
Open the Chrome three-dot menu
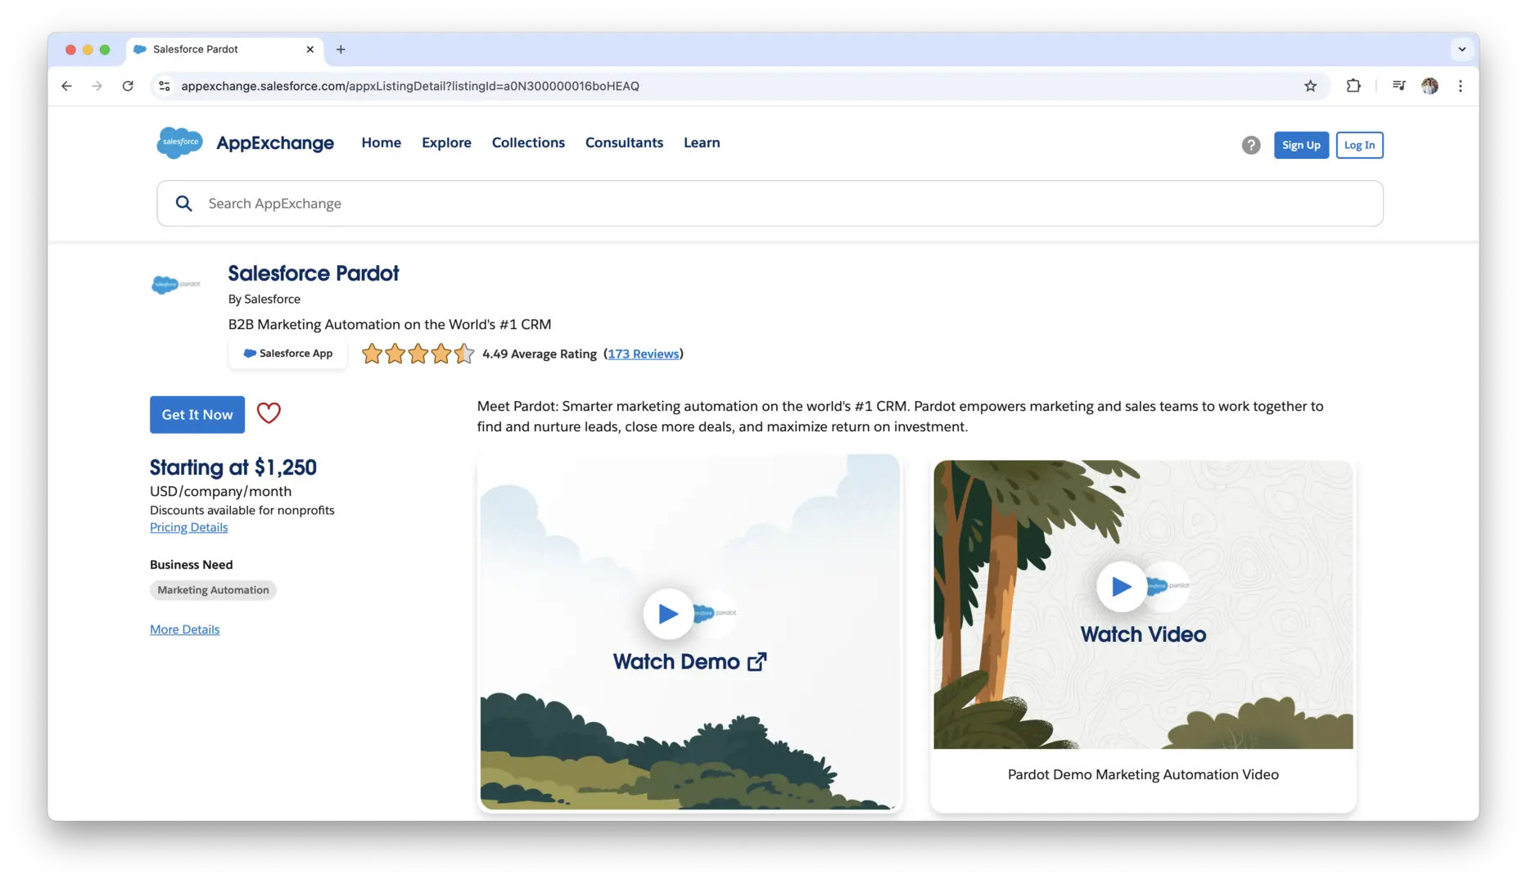[1460, 86]
